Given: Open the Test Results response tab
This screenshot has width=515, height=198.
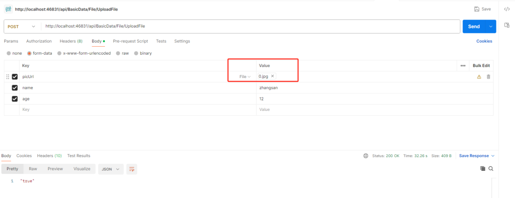Looking at the screenshot, I should [79, 156].
